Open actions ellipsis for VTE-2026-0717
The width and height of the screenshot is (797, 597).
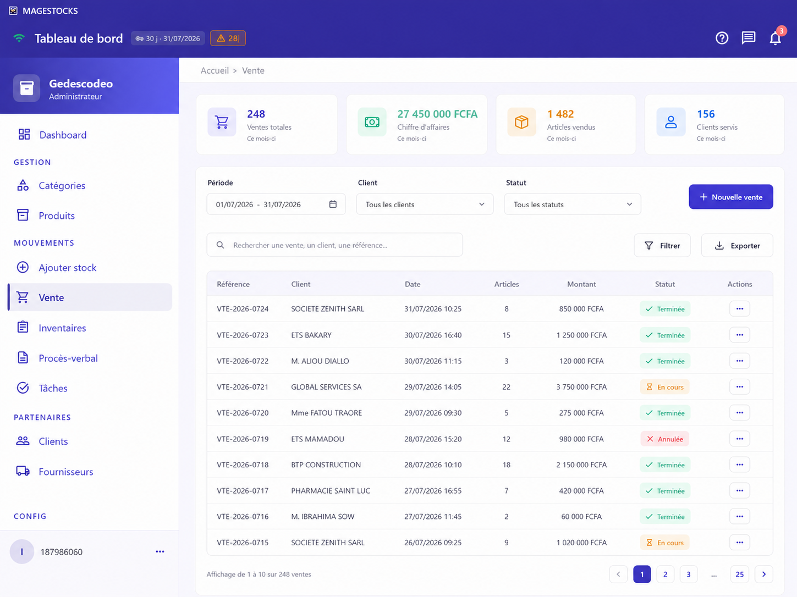point(740,490)
